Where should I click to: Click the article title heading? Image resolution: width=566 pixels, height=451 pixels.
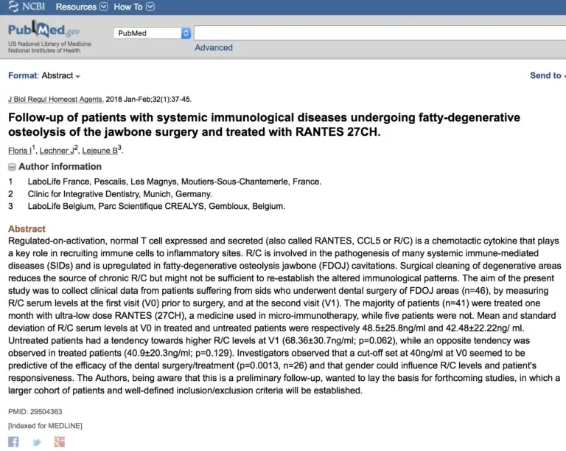(265, 125)
